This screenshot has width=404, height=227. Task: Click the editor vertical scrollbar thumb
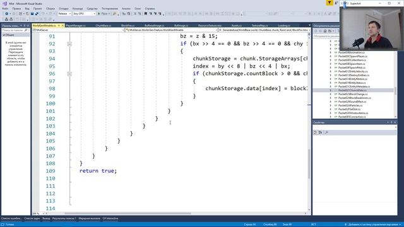point(309,164)
